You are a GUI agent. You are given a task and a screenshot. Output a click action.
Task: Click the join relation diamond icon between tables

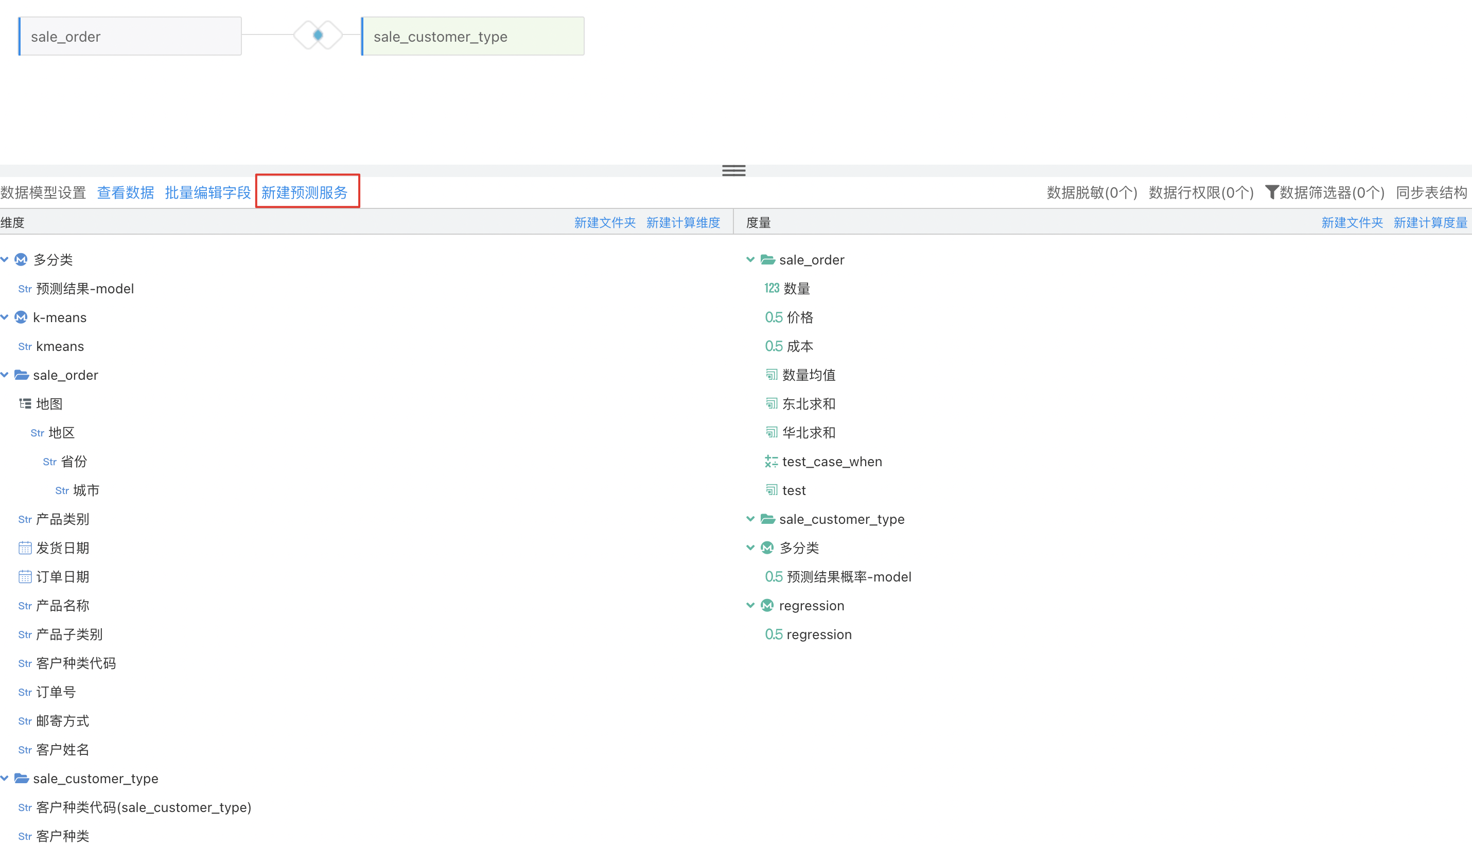[x=318, y=36]
